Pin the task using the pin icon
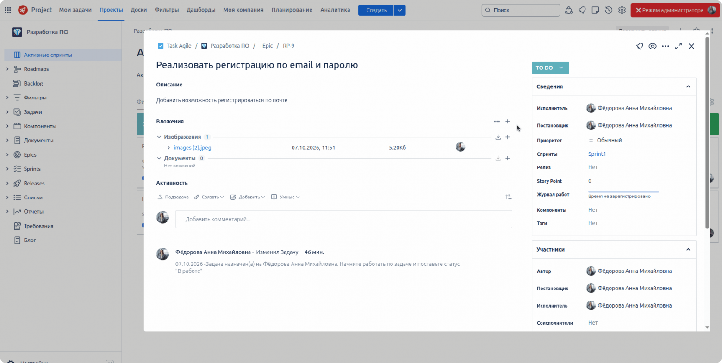The image size is (722, 363). tap(640, 46)
